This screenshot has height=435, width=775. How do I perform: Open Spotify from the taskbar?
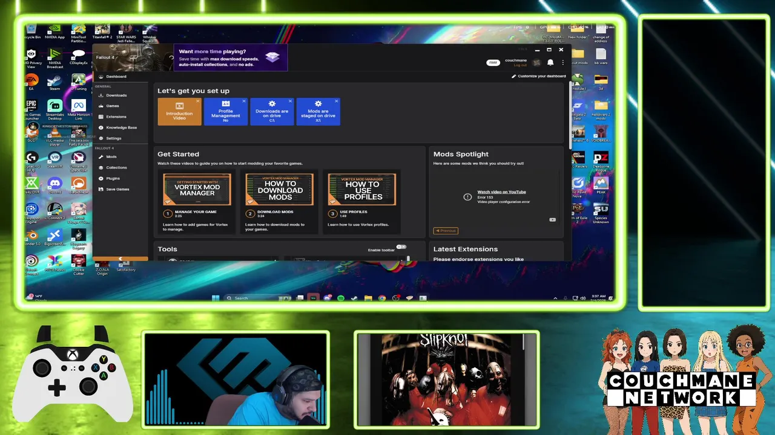click(341, 298)
